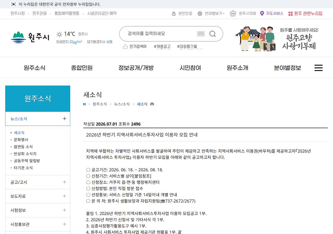Click the search magnifier icon
The height and width of the screenshot is (234, 333).
click(x=213, y=34)
